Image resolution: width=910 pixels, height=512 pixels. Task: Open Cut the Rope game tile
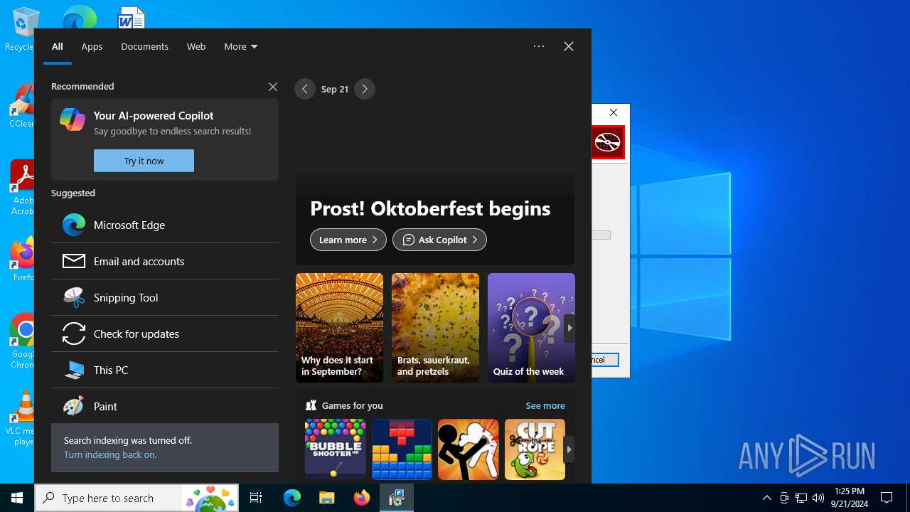[535, 449]
